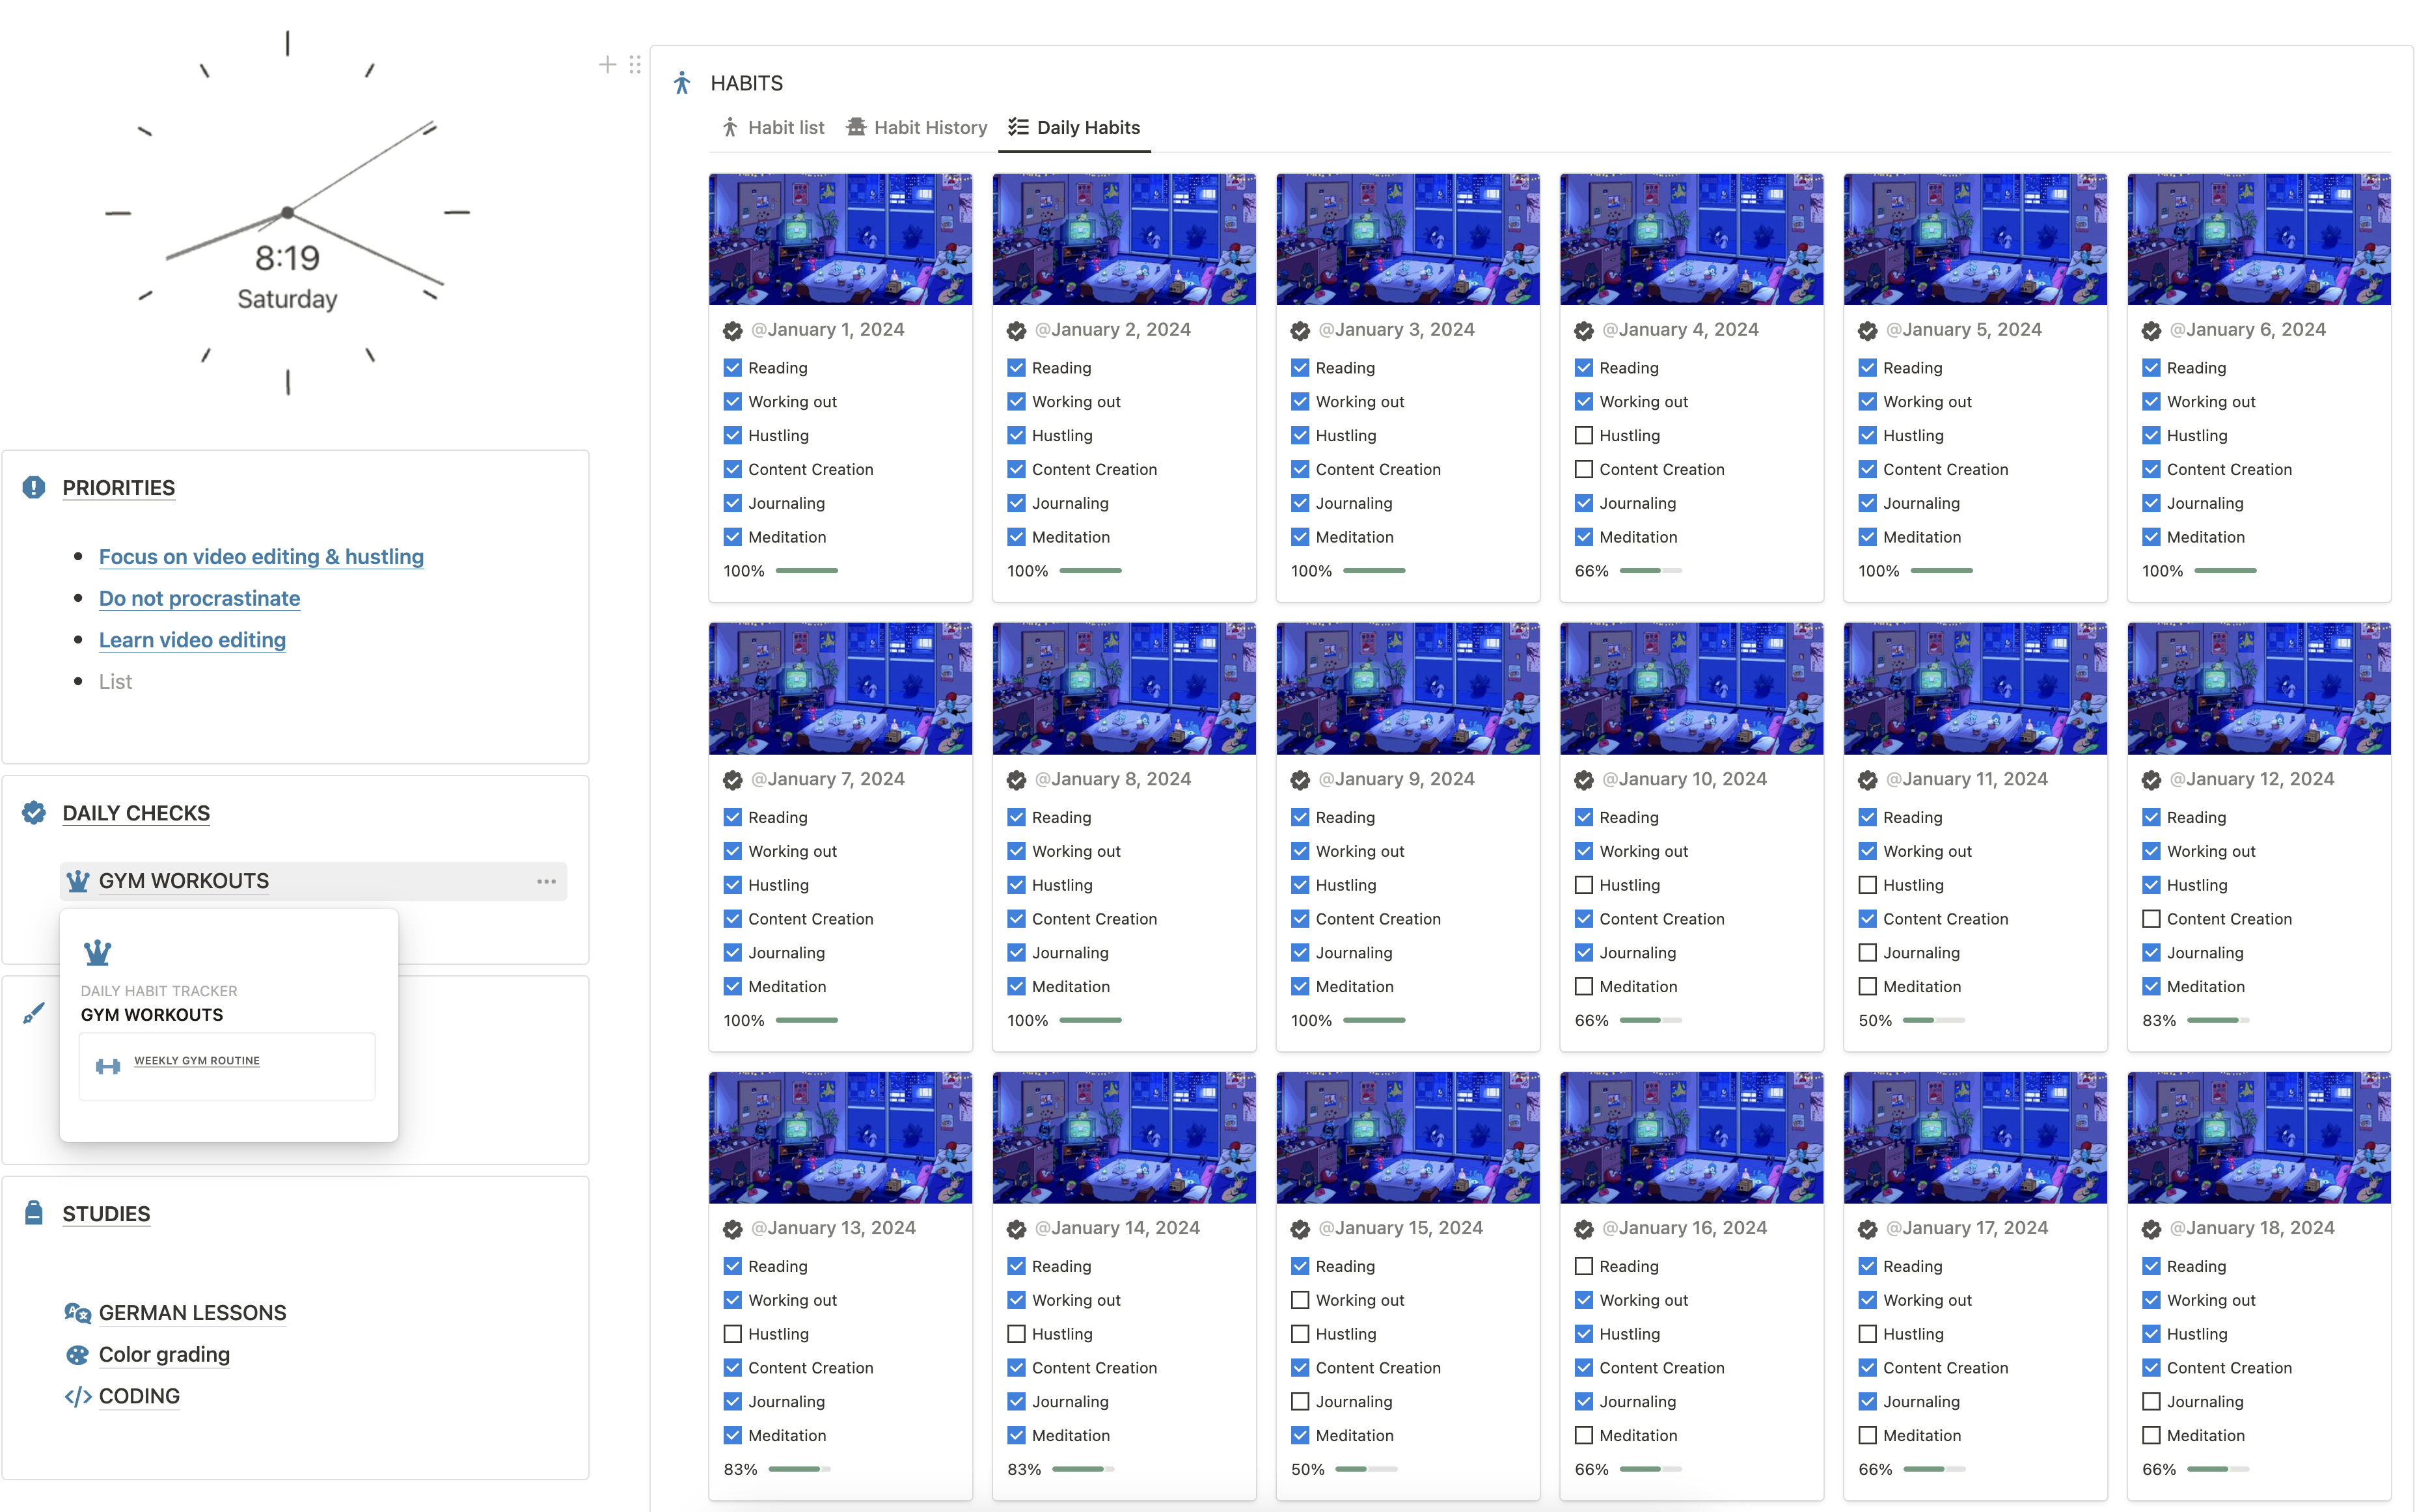The width and height of the screenshot is (2417, 1512).
Task: Switch to the Habit list tab
Action: click(x=773, y=127)
